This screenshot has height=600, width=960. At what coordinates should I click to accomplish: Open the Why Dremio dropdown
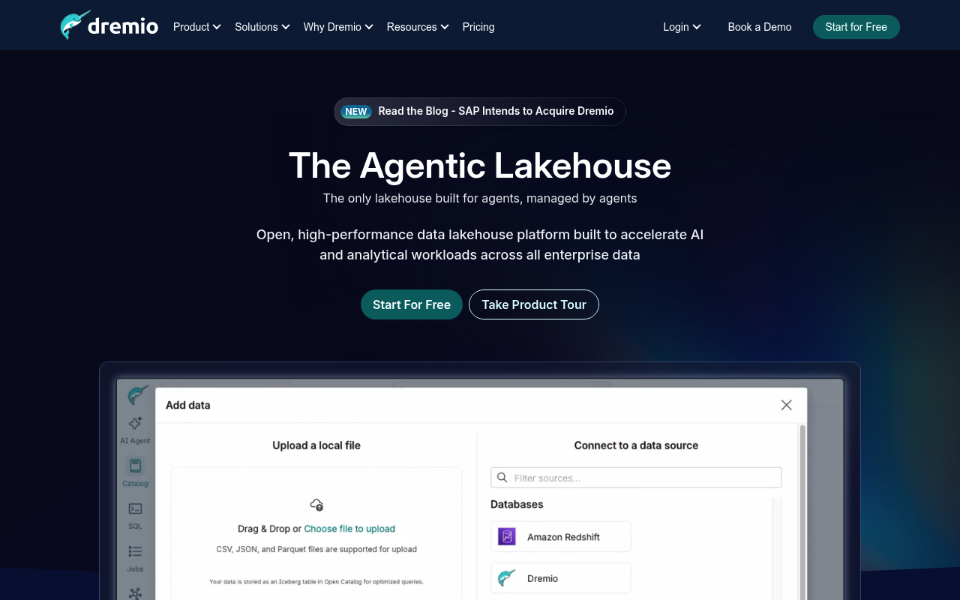tap(337, 27)
